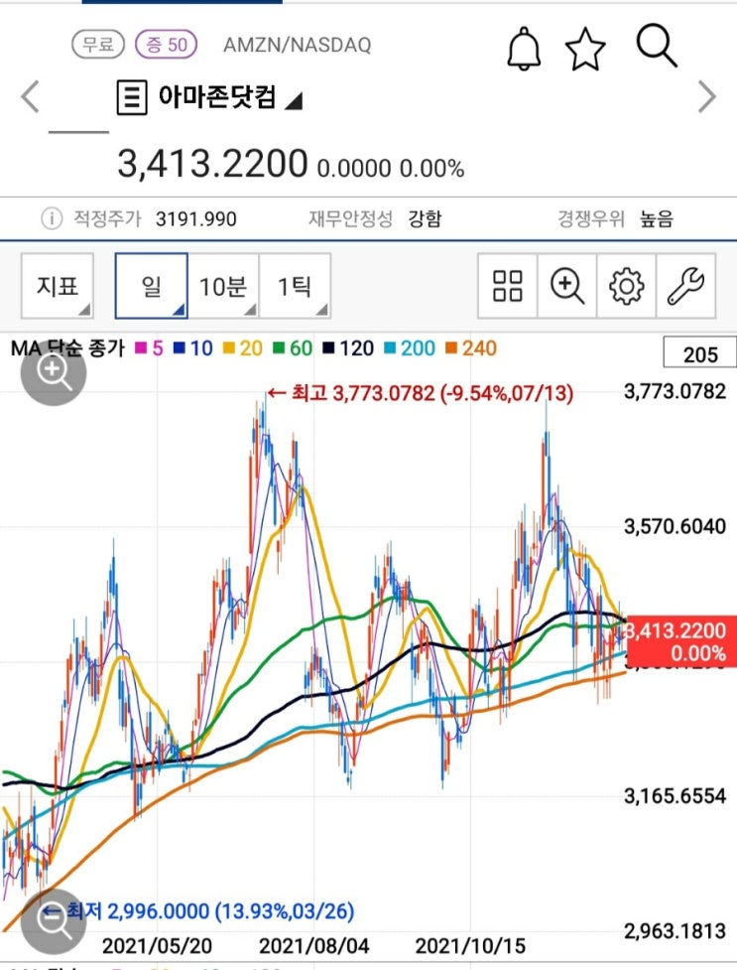Click the toolbar zoom-in magnifier icon

567,286
